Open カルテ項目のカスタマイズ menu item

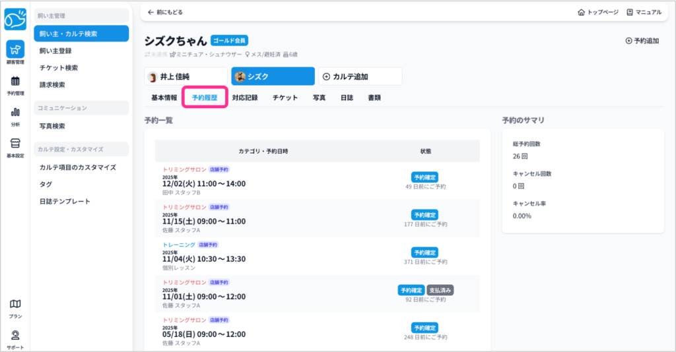coord(77,167)
